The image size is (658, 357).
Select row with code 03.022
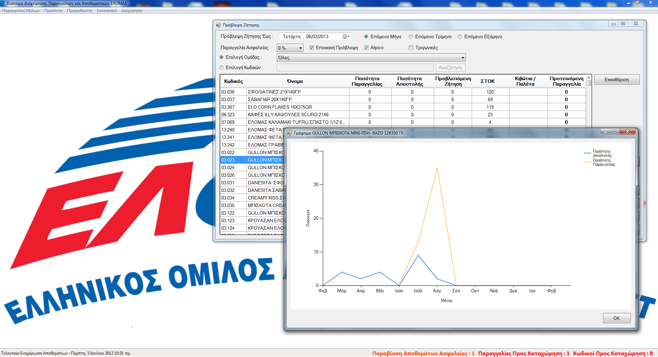click(x=252, y=152)
